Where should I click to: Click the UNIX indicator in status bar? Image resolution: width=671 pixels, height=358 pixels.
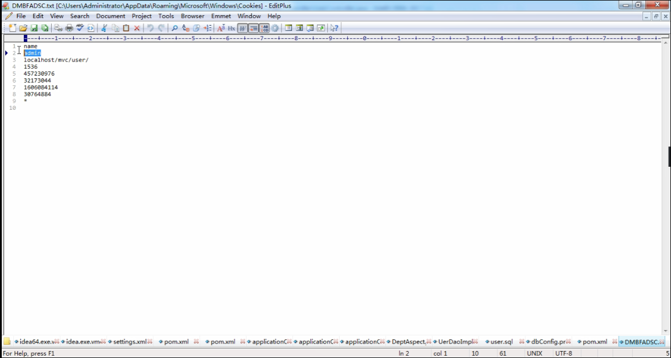(x=534, y=354)
